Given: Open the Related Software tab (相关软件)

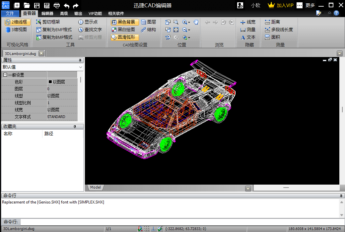Looking at the screenshot, I should pos(116,13).
